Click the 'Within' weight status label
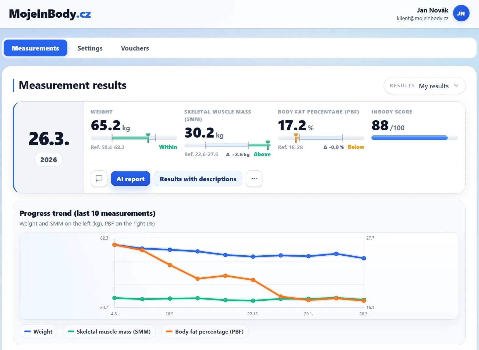 click(x=168, y=147)
